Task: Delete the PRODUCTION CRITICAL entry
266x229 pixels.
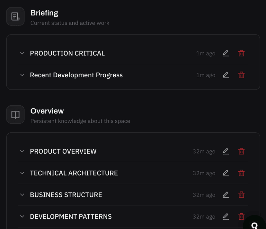Action: tap(241, 53)
